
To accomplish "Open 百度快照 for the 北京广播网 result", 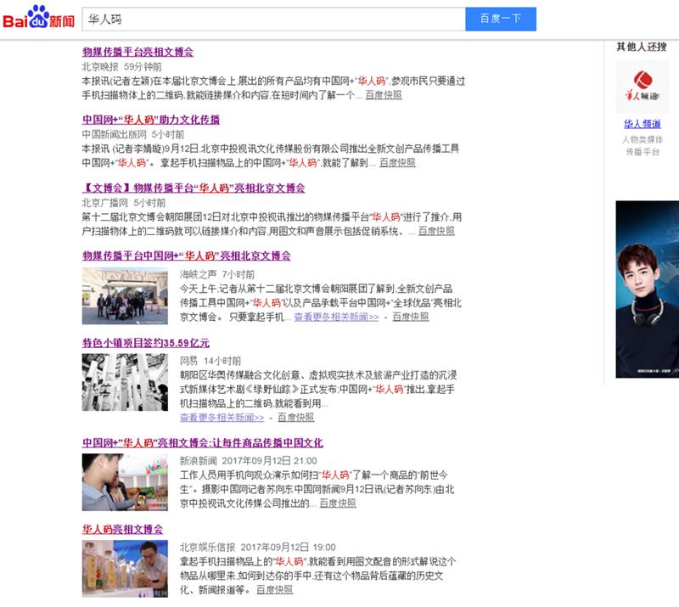I will click(x=436, y=231).
